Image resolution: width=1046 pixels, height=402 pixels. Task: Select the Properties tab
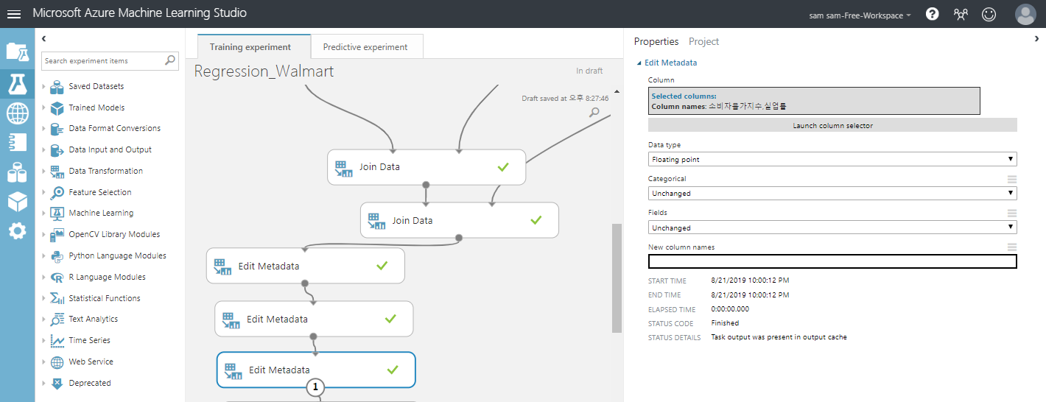click(656, 42)
